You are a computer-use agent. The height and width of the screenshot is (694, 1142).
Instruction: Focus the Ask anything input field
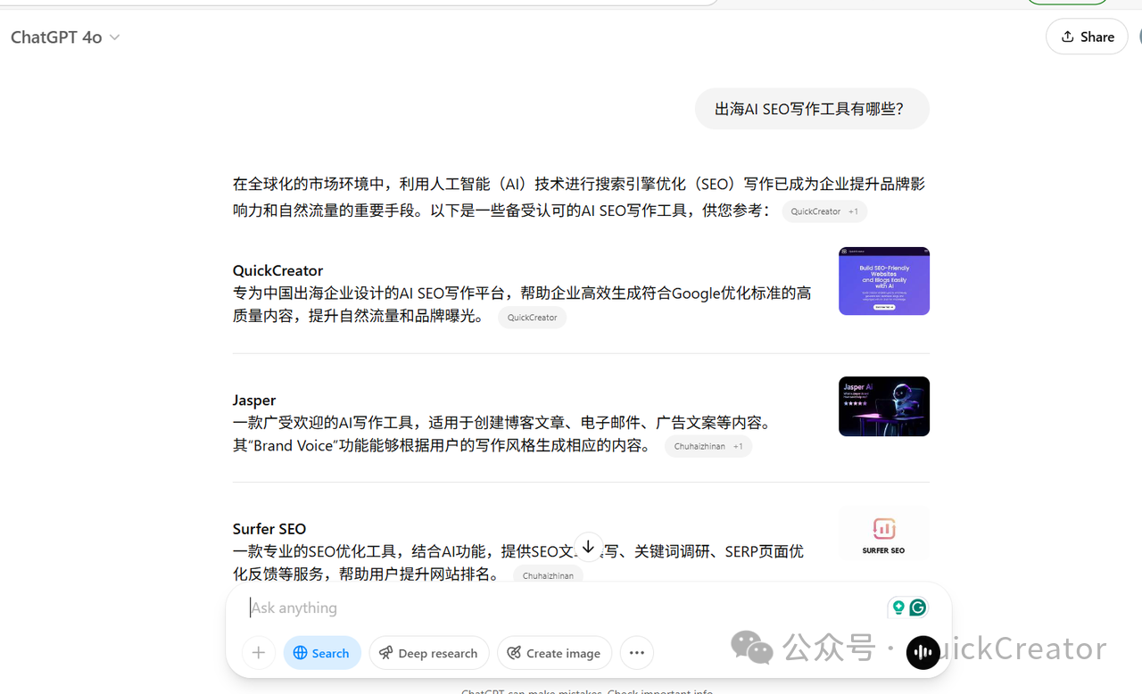(x=562, y=607)
